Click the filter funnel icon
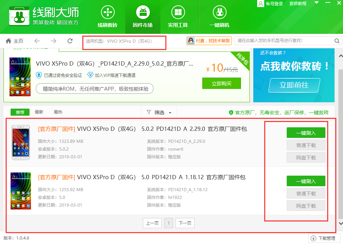Image resolution: width=343 pixels, height=243 pixels. pos(149,112)
